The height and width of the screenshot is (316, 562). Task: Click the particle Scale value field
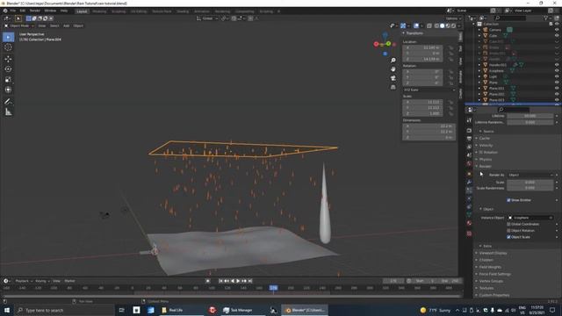point(530,182)
